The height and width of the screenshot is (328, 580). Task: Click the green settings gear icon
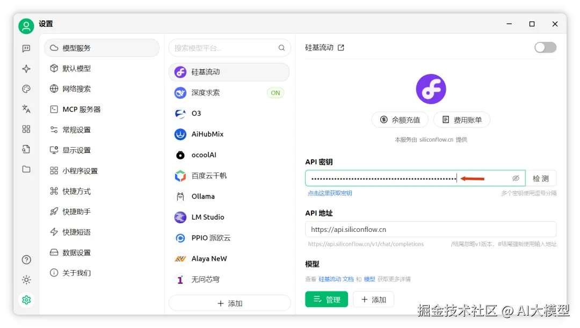[x=26, y=300]
